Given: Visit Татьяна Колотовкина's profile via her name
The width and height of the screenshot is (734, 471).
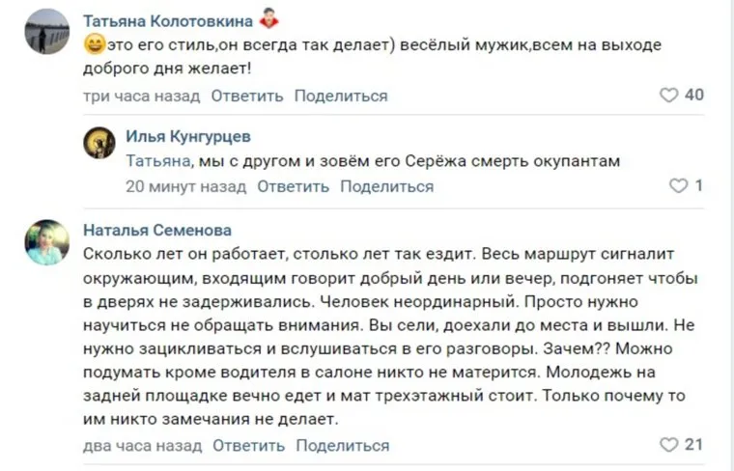Looking at the screenshot, I should [168, 21].
